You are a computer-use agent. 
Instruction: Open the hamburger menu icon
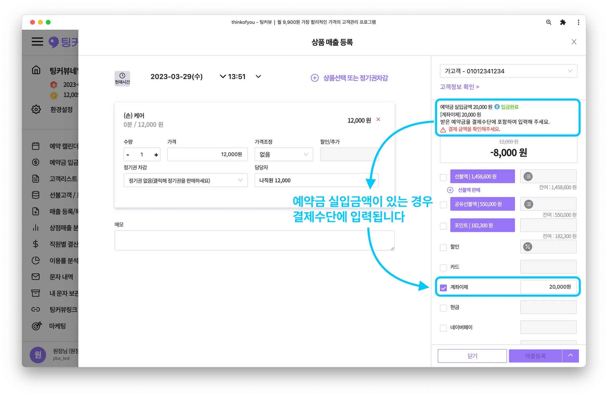click(37, 42)
